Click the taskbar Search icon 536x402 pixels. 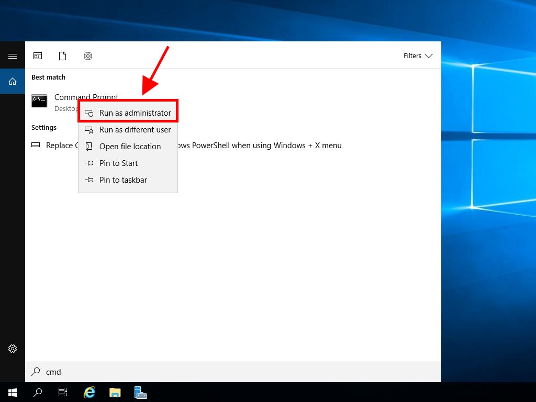[38, 392]
